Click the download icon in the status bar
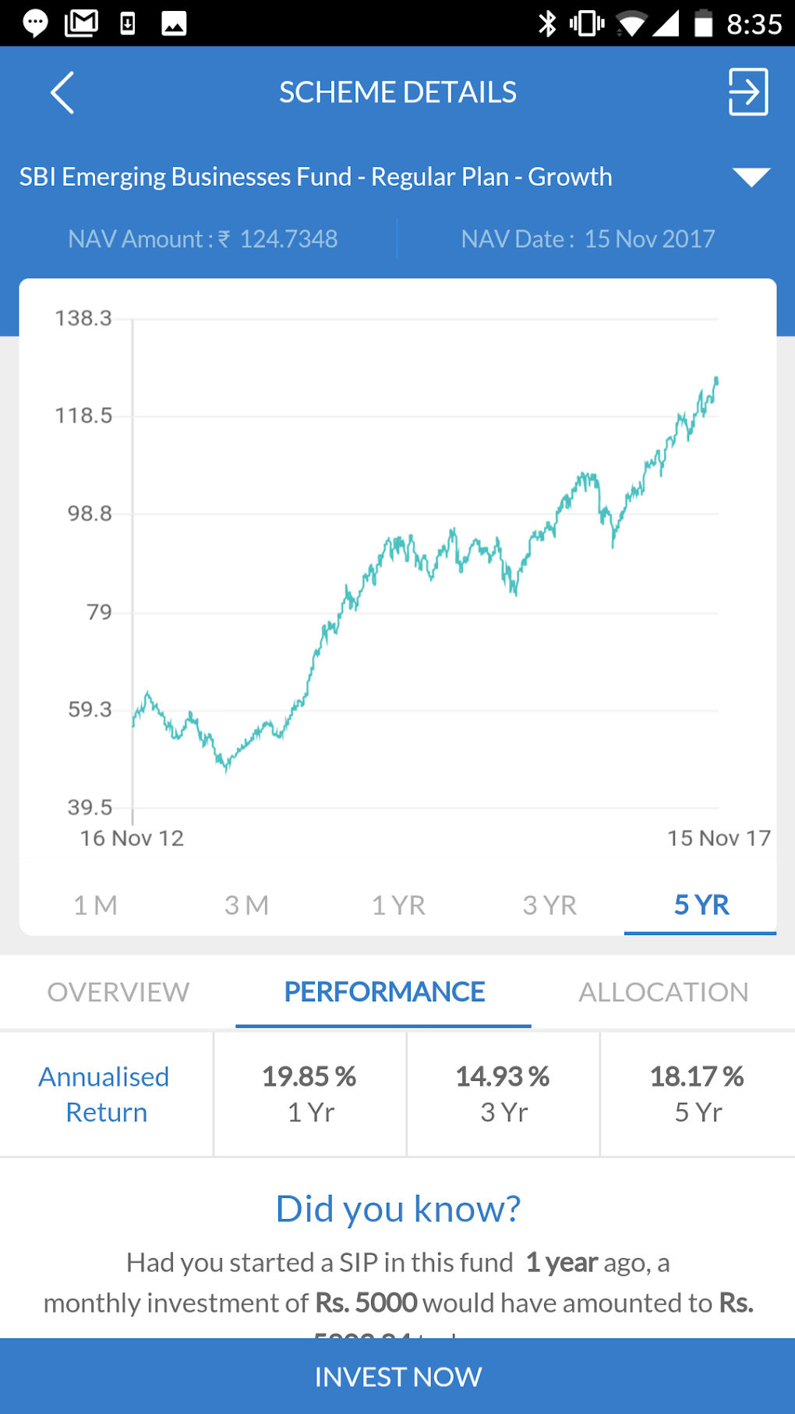This screenshot has width=795, height=1414. 127,23
